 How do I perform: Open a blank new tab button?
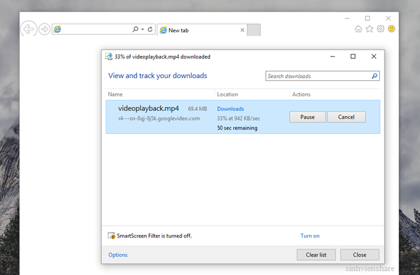254,30
